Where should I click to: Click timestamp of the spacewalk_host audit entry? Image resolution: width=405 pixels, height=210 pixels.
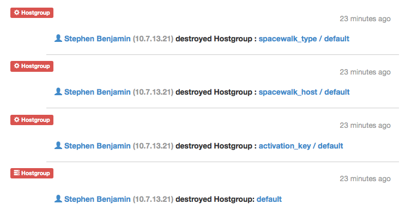point(365,72)
